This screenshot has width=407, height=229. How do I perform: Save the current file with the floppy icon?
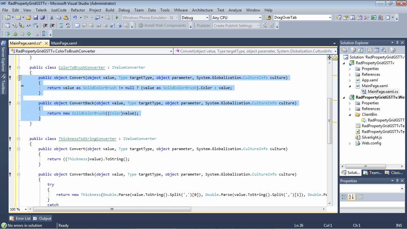(x=36, y=18)
